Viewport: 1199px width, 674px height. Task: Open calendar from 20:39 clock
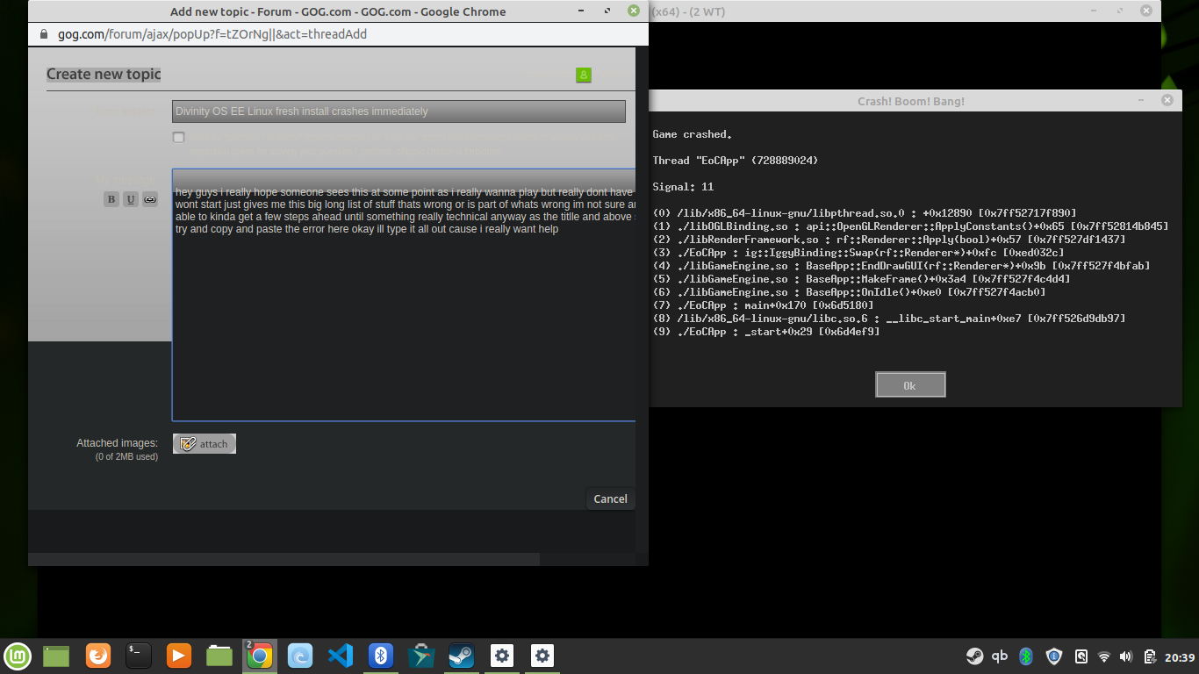[1181, 656]
